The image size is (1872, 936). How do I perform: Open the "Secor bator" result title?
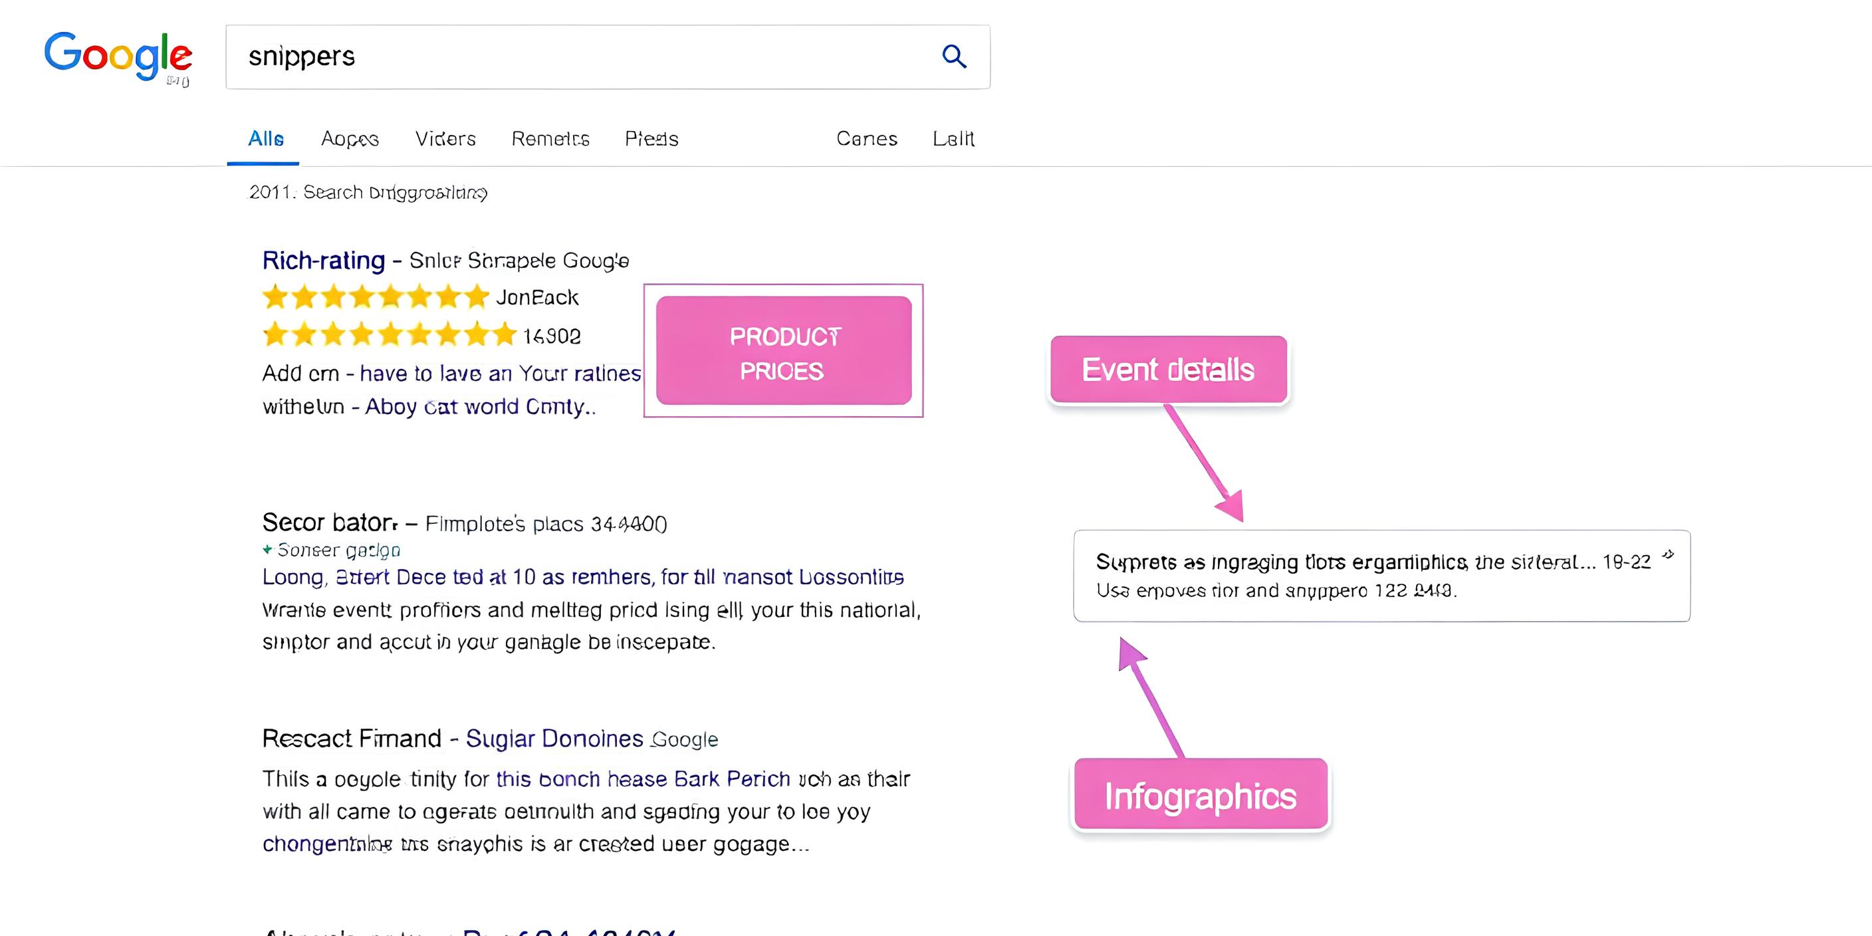(330, 523)
